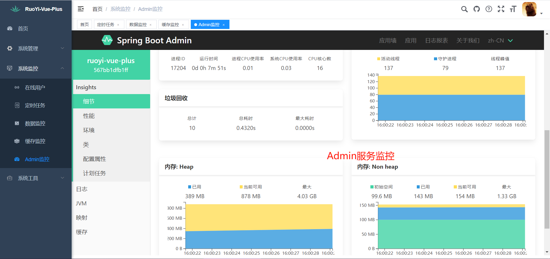Click the 应用墙 navigation link

click(x=388, y=40)
